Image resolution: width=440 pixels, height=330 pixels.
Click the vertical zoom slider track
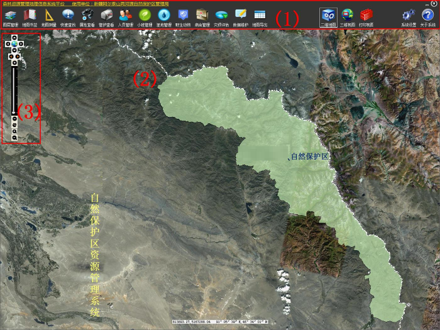coord(14,88)
